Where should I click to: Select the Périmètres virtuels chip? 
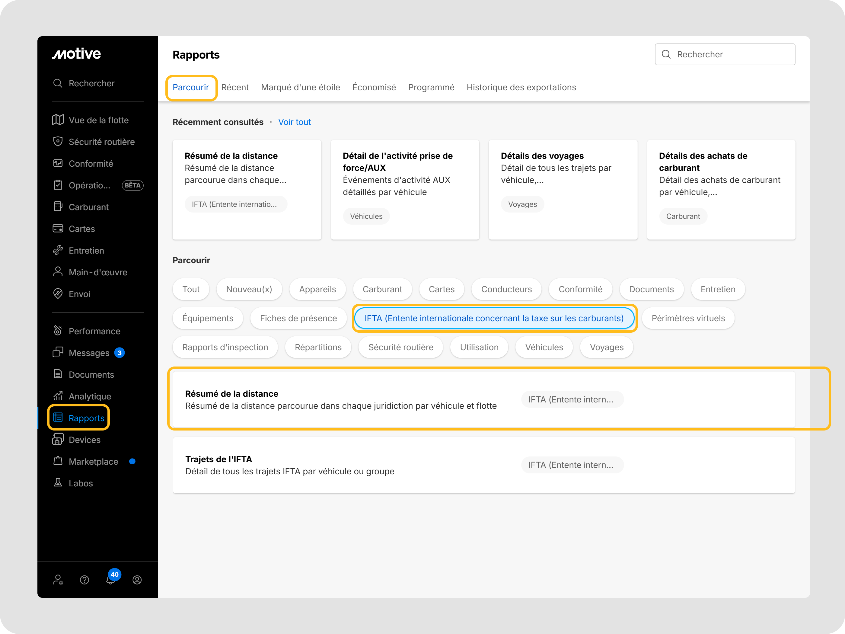coord(688,318)
